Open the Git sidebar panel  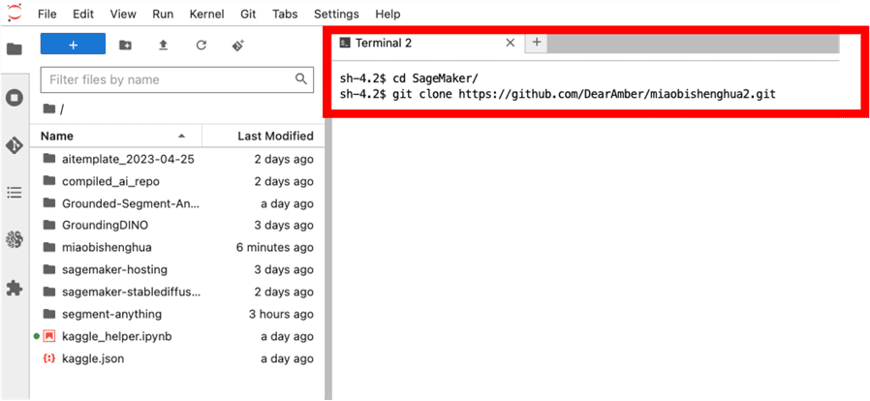pyautogui.click(x=15, y=145)
